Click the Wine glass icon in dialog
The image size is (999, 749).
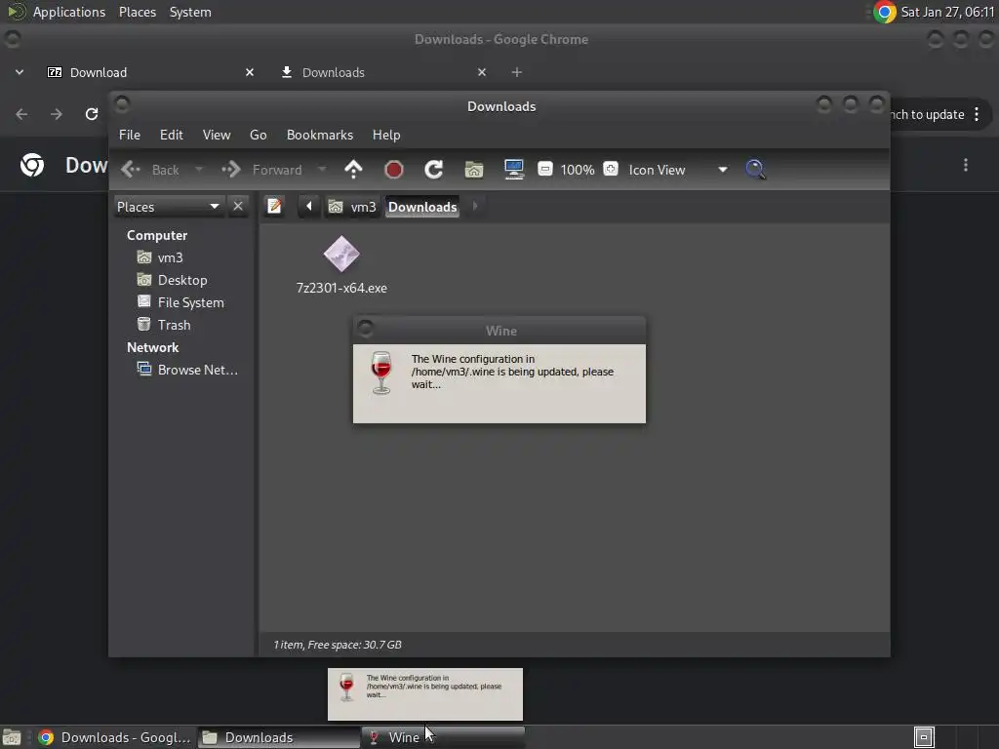point(381,374)
